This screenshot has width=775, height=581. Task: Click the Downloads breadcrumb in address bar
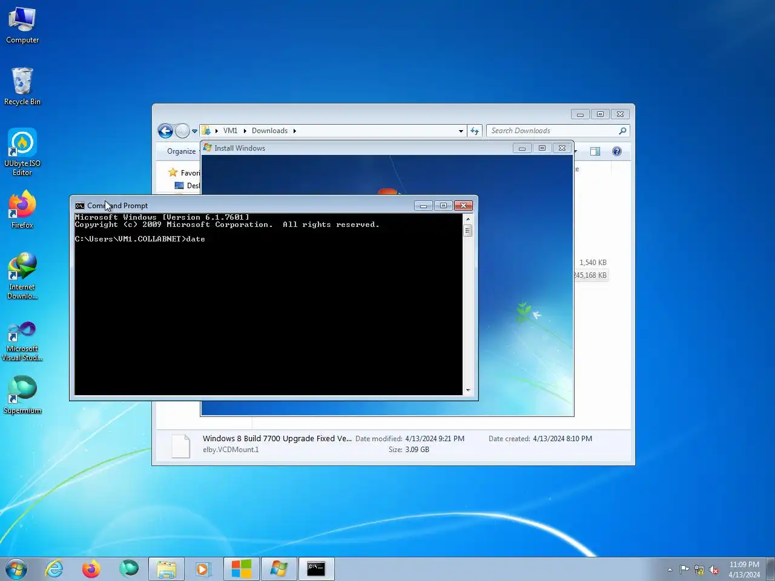[269, 131]
